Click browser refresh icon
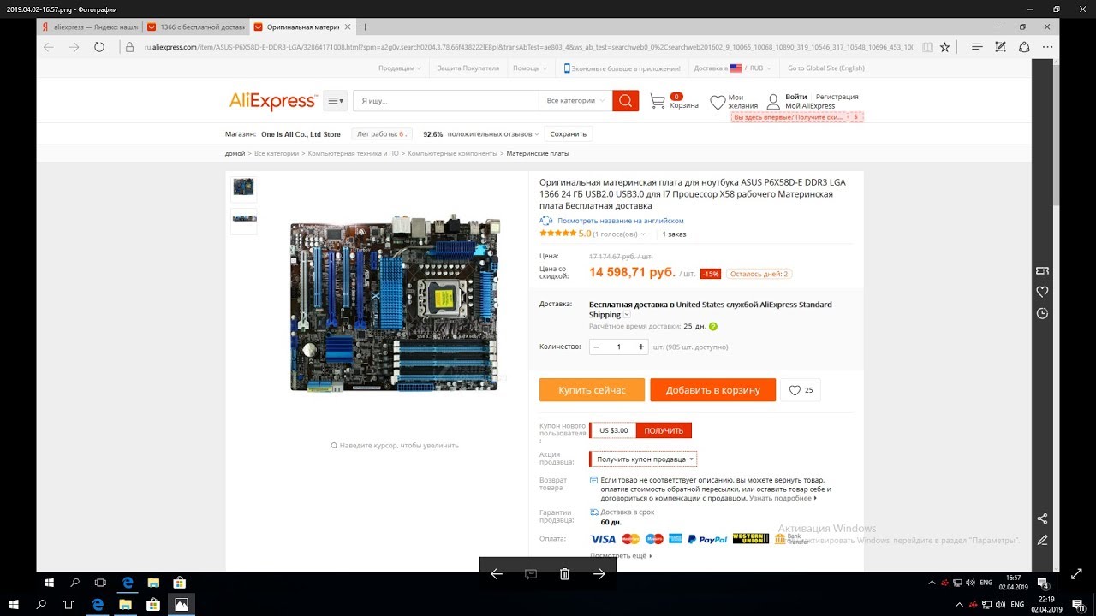Viewport: 1096px width, 616px height. pyautogui.click(x=99, y=47)
